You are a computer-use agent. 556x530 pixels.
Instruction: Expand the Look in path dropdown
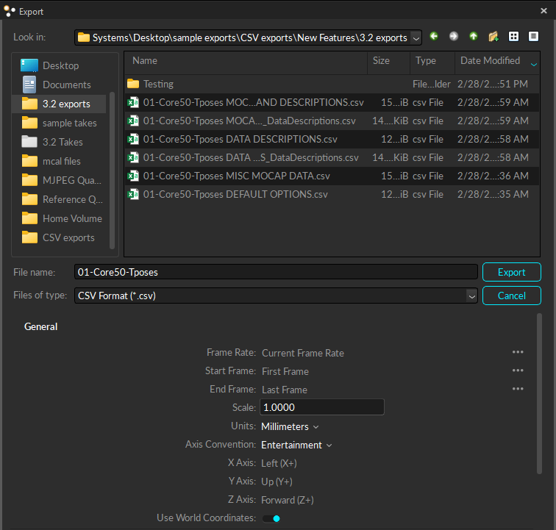[416, 37]
